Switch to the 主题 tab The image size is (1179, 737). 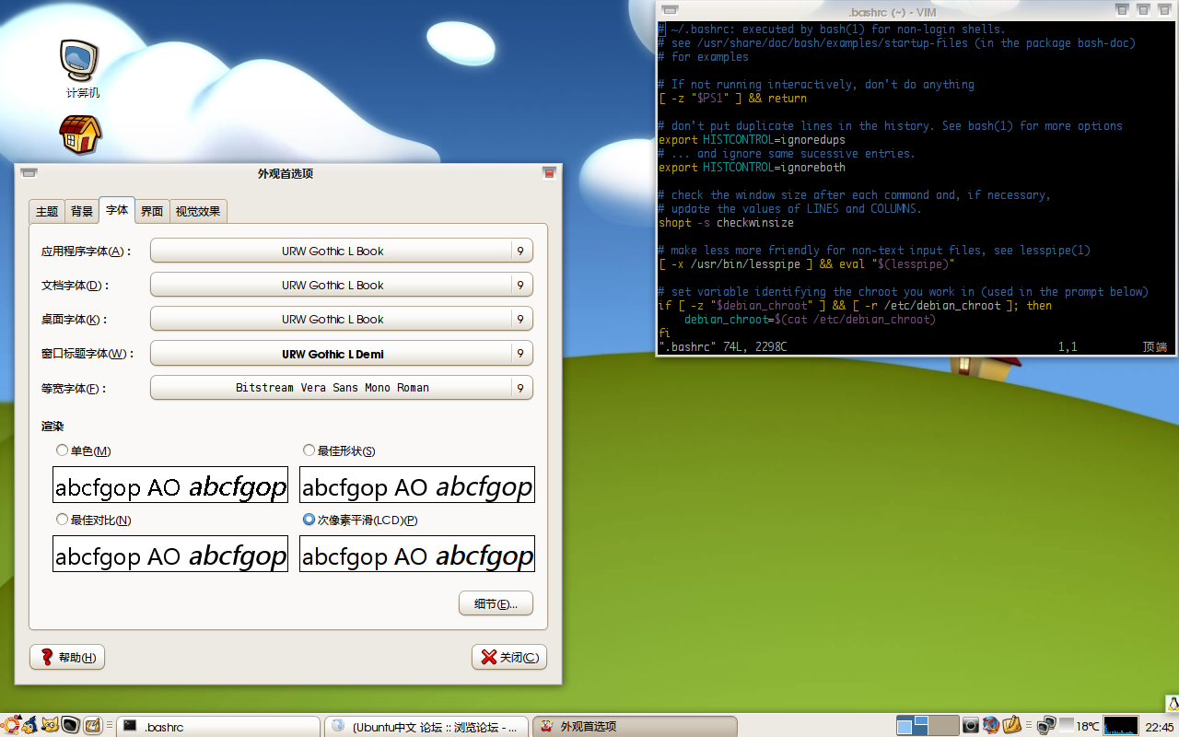[47, 211]
